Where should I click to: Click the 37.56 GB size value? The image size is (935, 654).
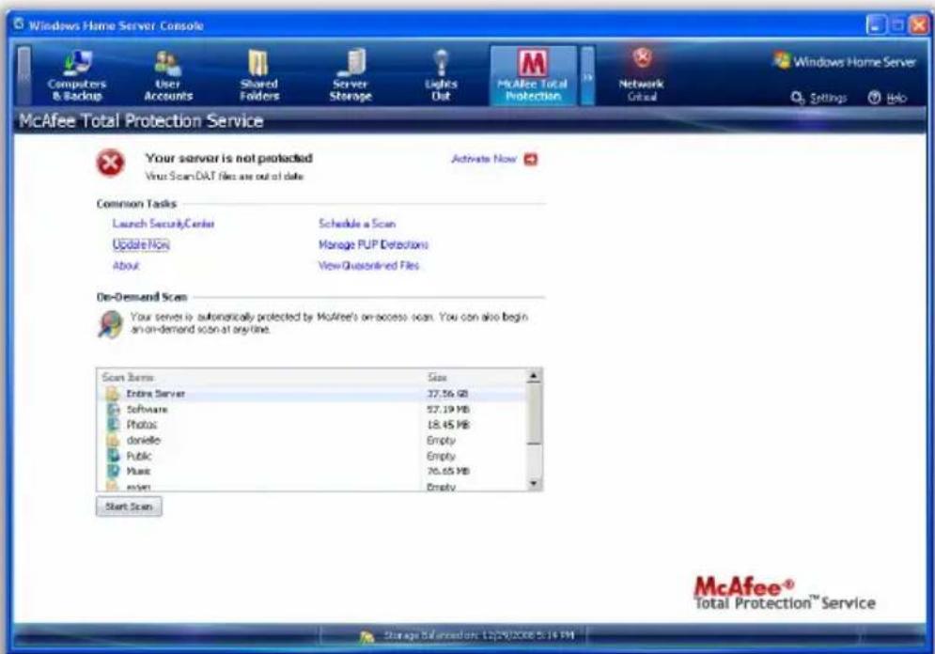pos(448,394)
